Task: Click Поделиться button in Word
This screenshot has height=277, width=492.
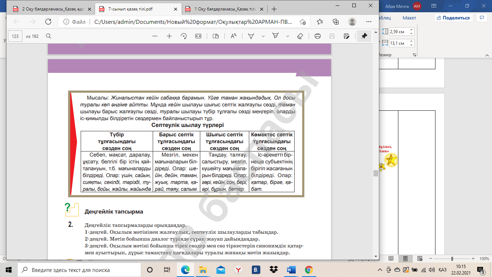Action: click(453, 18)
